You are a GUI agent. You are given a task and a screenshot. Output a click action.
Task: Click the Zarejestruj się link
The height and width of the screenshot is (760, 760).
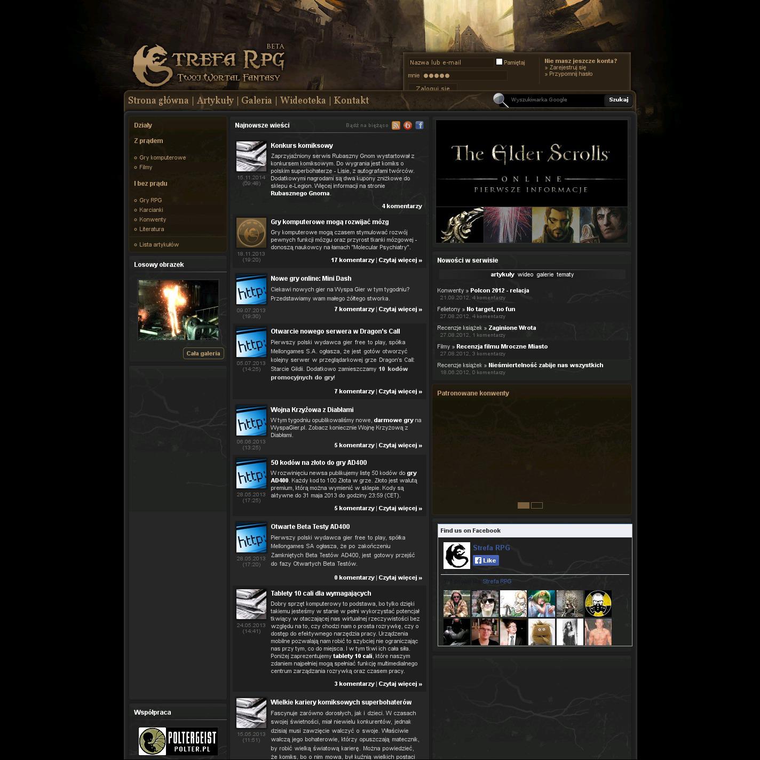[567, 68]
